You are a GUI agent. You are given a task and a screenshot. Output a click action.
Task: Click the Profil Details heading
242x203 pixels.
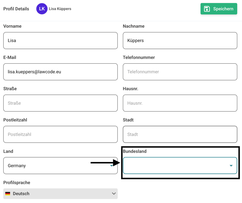point(16,9)
